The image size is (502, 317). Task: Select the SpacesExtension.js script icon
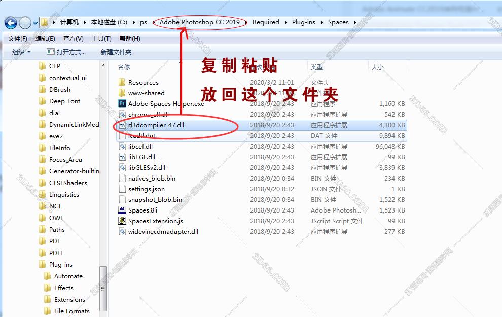[x=122, y=221]
